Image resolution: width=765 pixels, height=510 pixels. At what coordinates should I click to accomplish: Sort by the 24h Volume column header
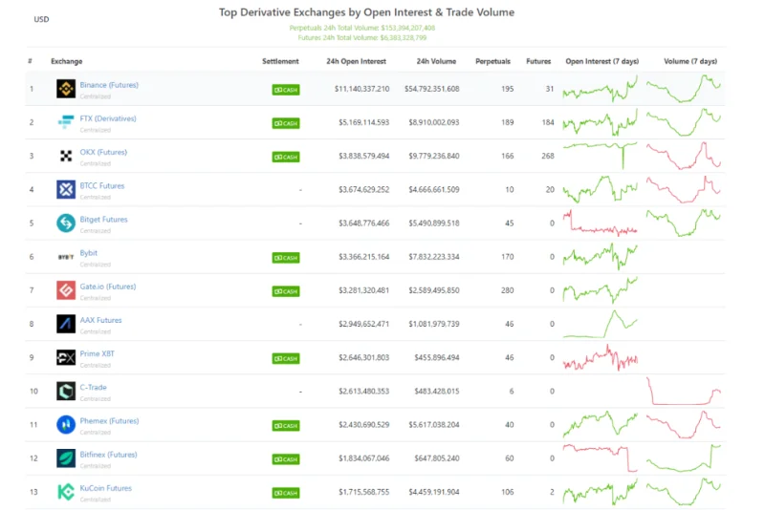[x=436, y=61]
